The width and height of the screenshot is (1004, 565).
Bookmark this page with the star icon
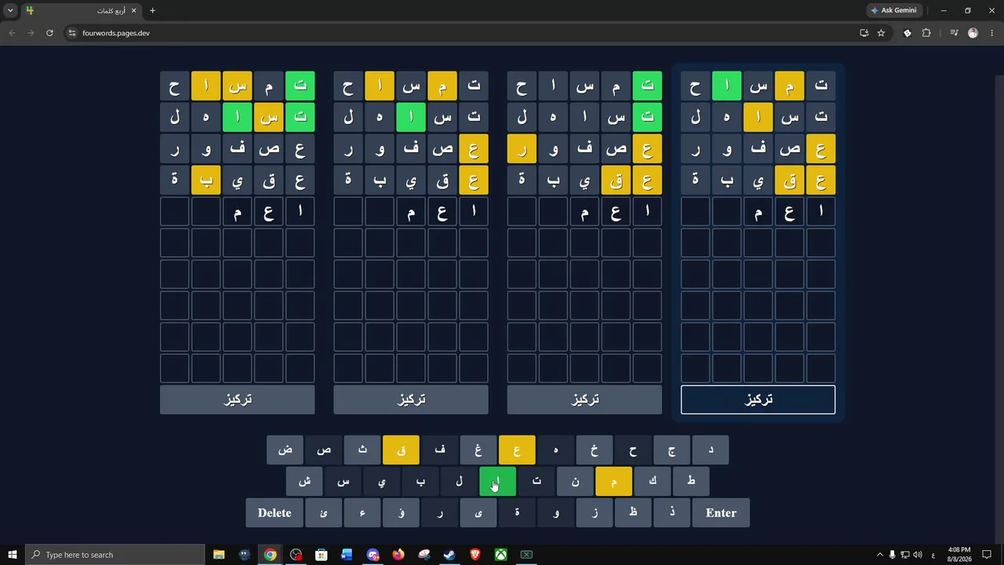click(881, 33)
